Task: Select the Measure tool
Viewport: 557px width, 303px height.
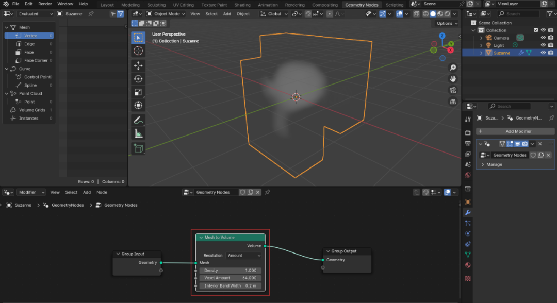Action: pyautogui.click(x=138, y=134)
